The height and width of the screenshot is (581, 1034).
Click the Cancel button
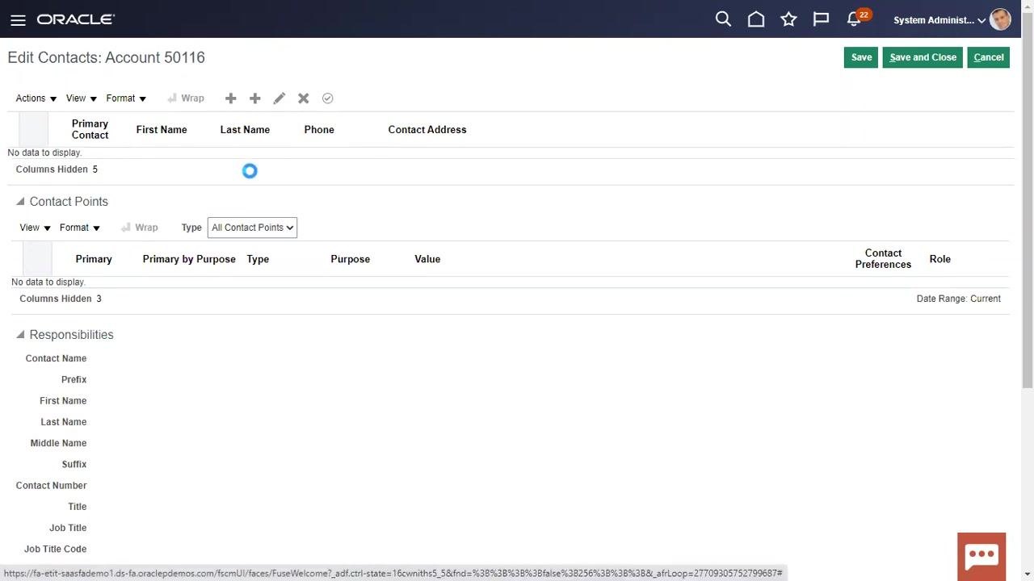[989, 57]
